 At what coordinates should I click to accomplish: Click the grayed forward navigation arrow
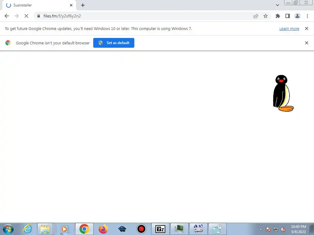click(x=17, y=16)
